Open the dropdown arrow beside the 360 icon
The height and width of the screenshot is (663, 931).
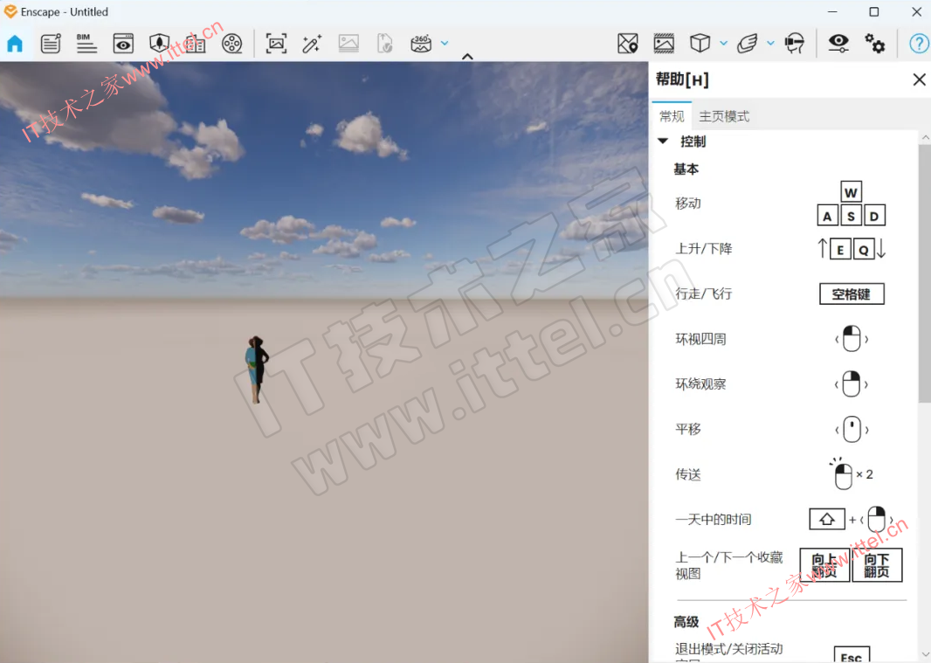445,44
